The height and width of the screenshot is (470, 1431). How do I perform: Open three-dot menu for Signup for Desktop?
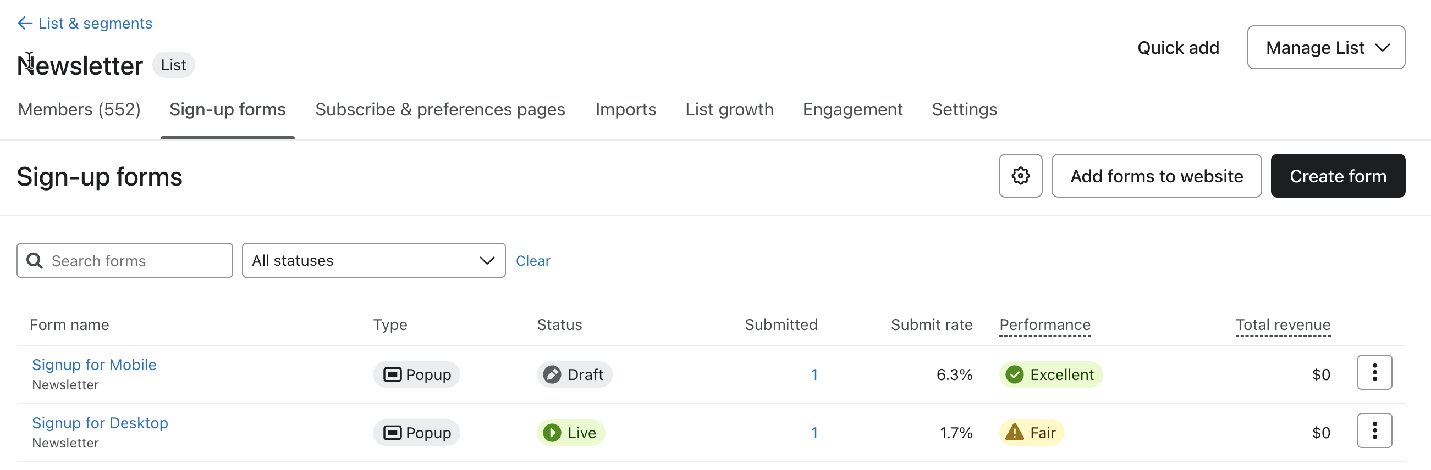tap(1374, 430)
